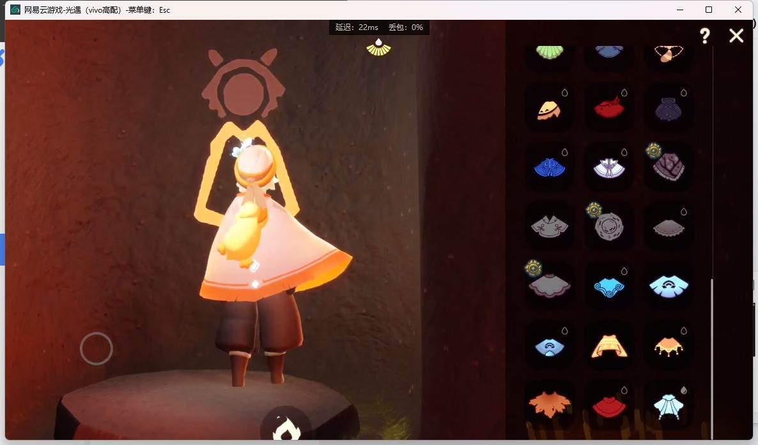Select the white and purple cape
Screen dimensions: 758x445
tap(609, 168)
